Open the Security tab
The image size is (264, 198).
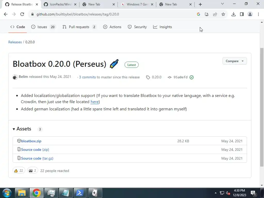[137, 27]
